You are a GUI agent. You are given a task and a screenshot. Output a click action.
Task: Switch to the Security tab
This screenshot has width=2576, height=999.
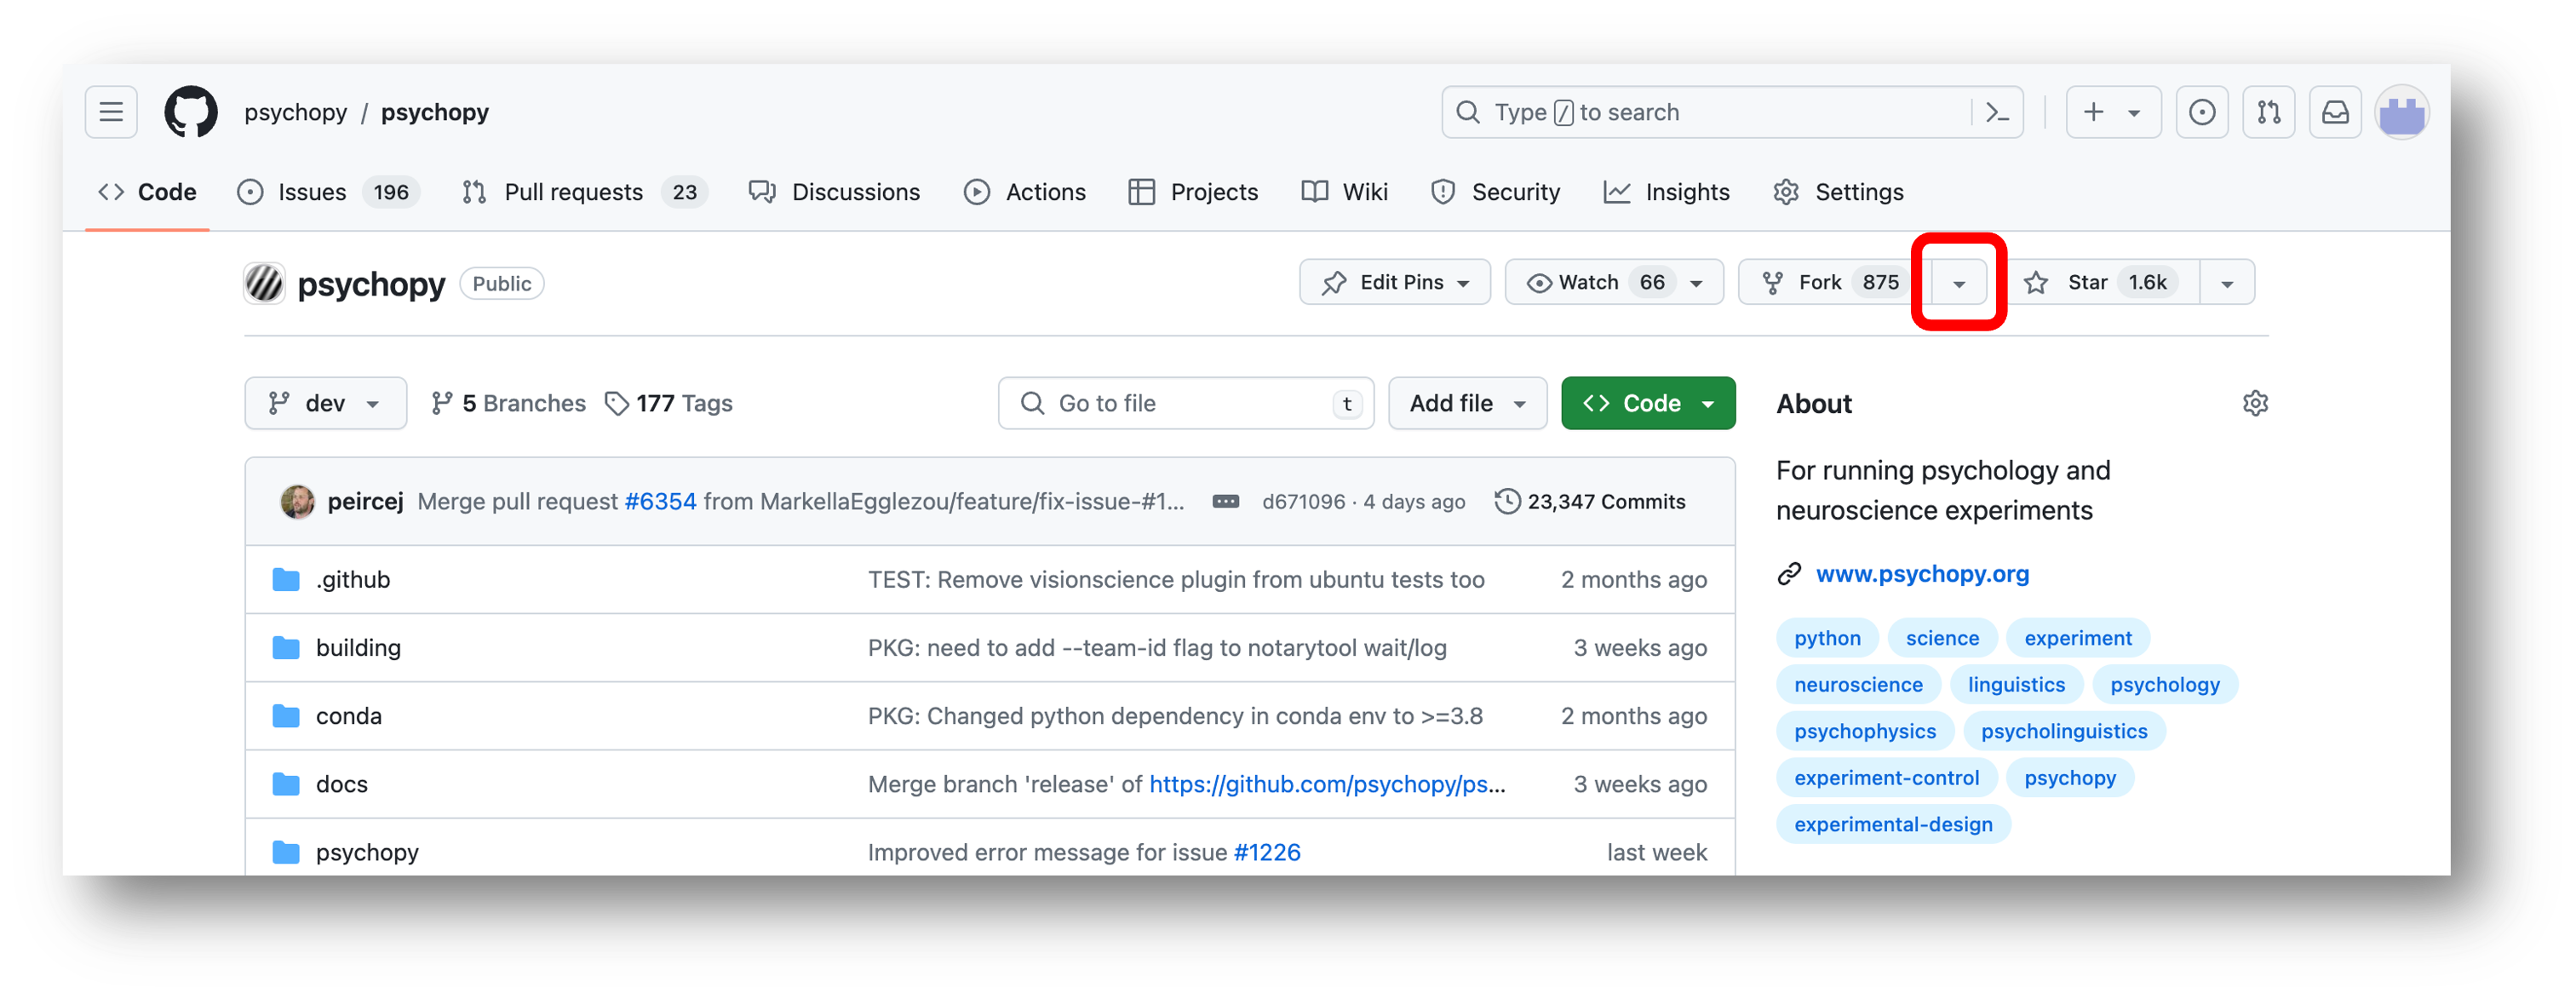1495,192
